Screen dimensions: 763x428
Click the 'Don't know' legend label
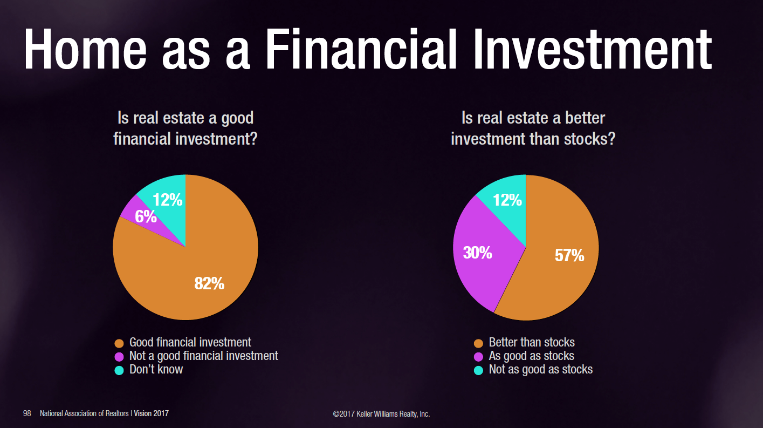click(x=156, y=369)
